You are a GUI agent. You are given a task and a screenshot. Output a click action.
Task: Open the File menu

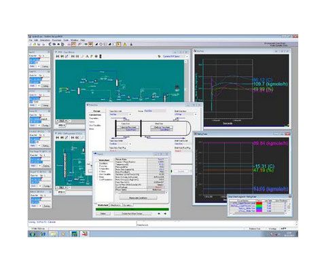pos(31,40)
